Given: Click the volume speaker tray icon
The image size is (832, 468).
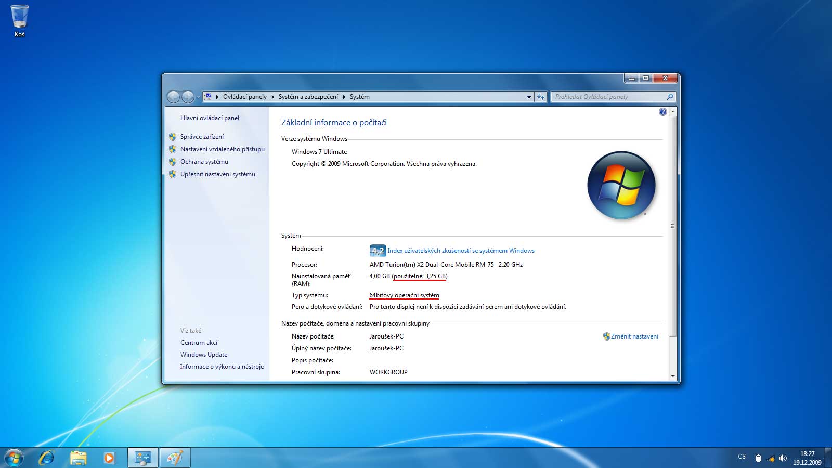Looking at the screenshot, I should tap(783, 458).
